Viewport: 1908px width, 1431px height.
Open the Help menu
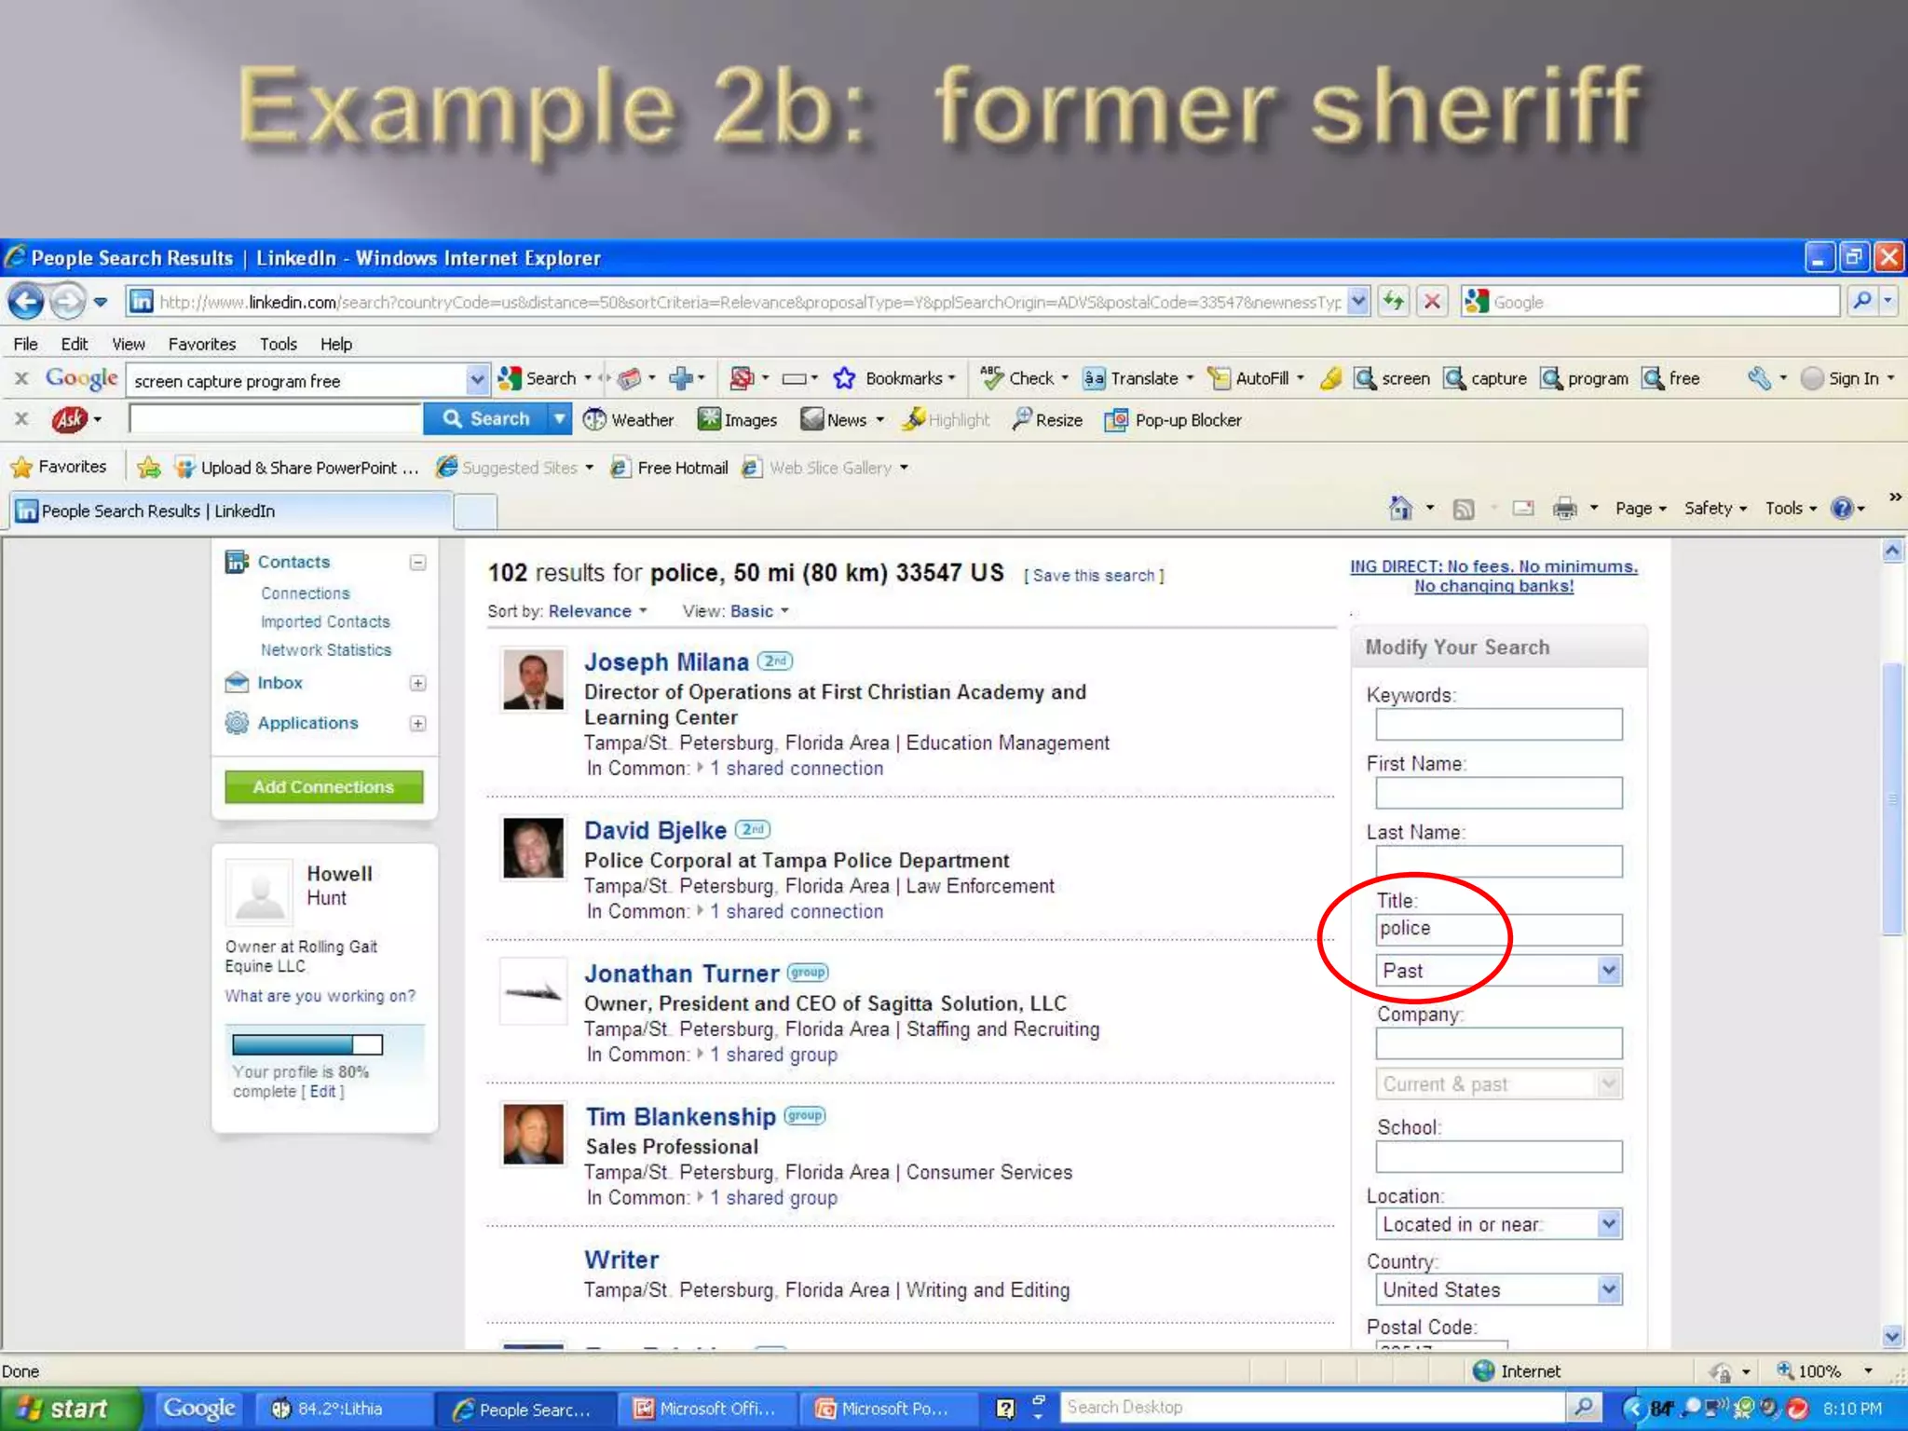tap(336, 344)
